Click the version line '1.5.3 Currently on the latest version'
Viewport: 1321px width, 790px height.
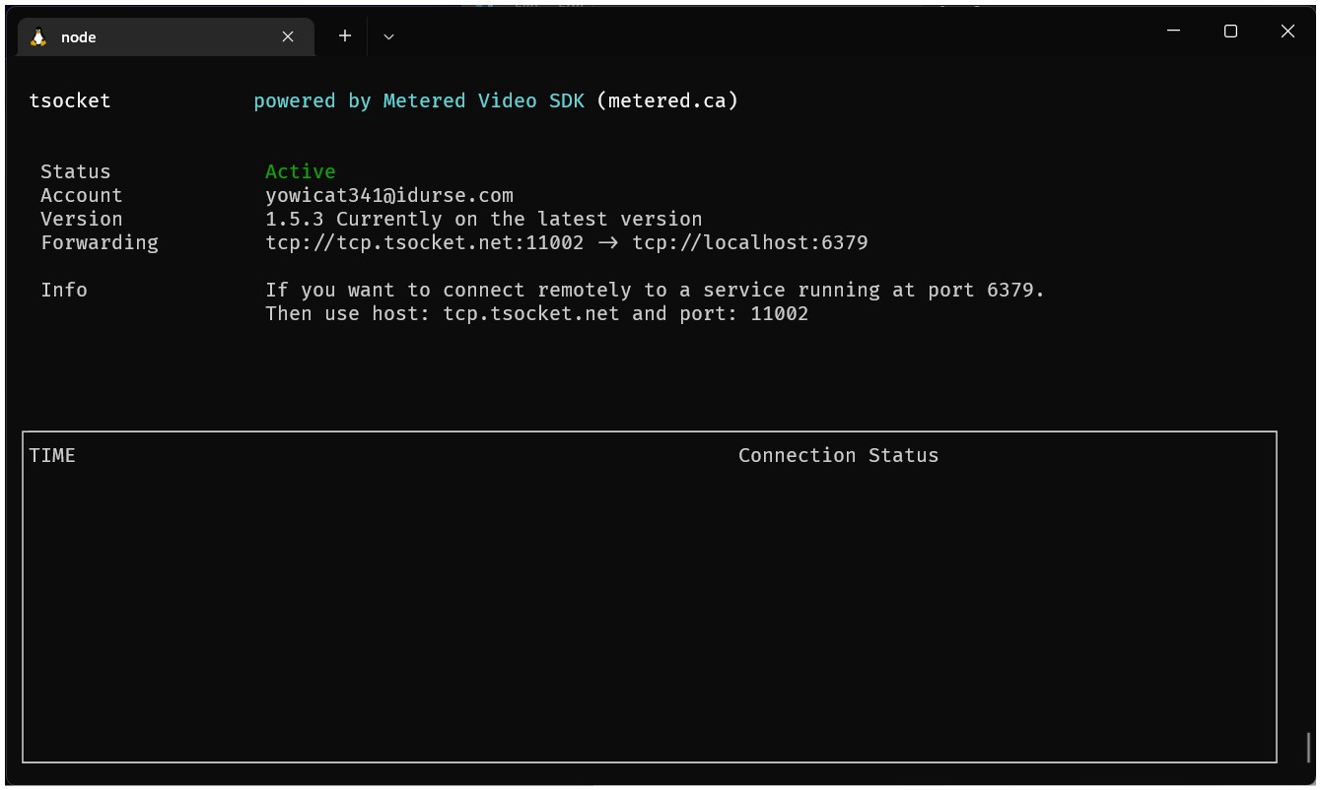484,219
